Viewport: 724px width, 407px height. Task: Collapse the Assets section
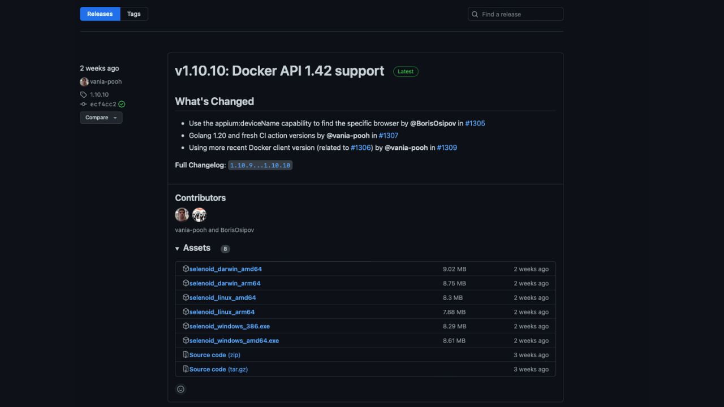(x=193, y=248)
